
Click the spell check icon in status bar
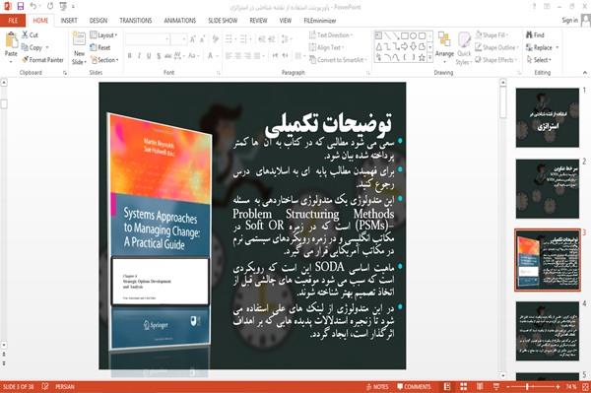click(x=45, y=386)
